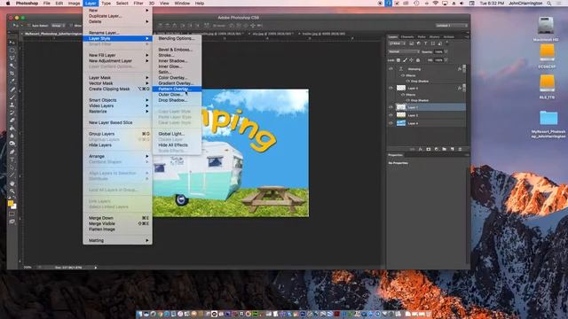Image resolution: width=568 pixels, height=319 pixels.
Task: Open the blend mode Normal dropdown
Action: [404, 51]
